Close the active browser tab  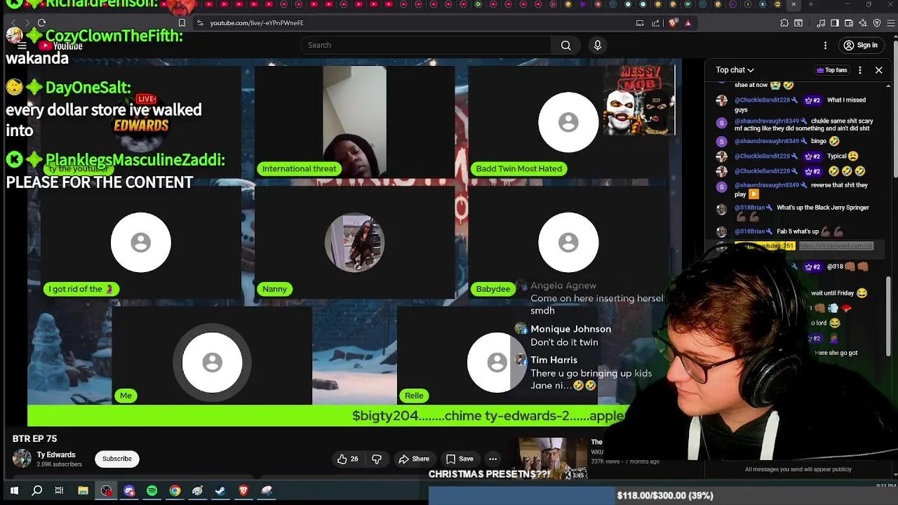tap(793, 5)
